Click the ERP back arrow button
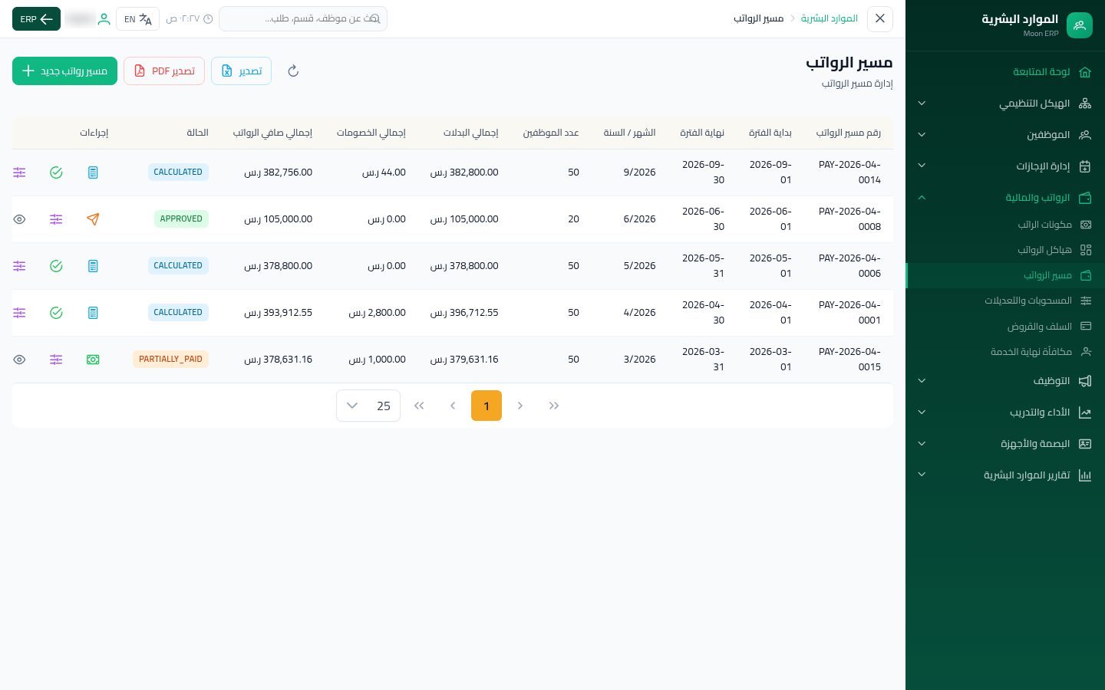Screen dimensions: 1105x690 pyautogui.click(x=36, y=19)
